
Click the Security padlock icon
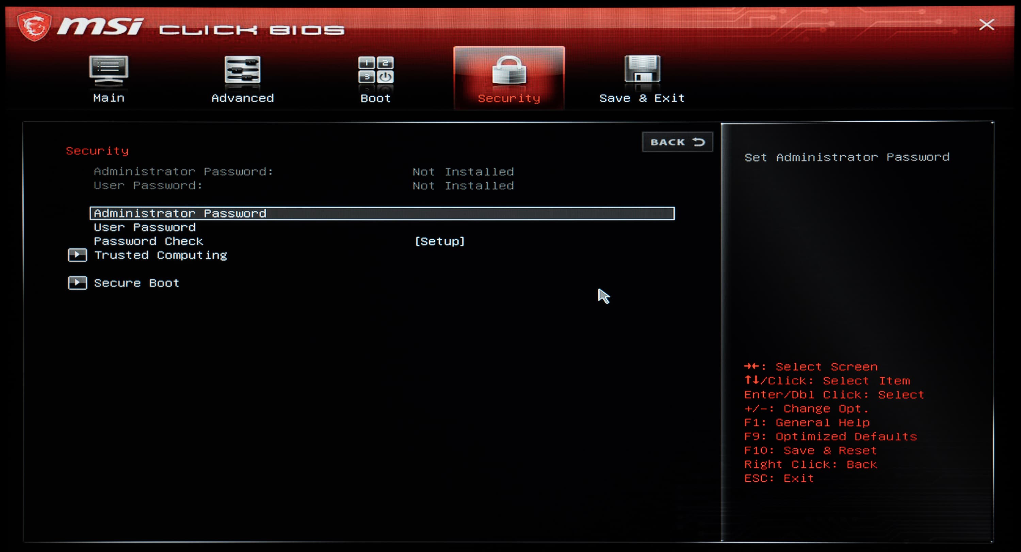pos(509,70)
